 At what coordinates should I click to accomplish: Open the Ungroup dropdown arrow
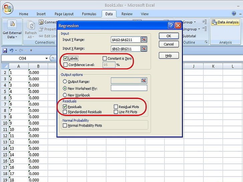tap(199, 29)
